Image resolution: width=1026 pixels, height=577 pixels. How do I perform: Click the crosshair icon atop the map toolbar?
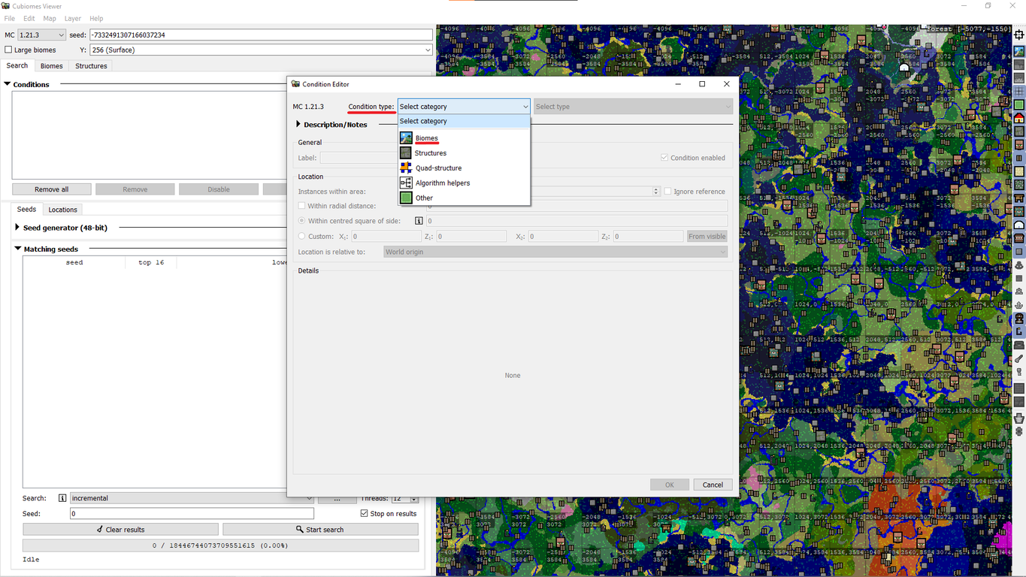[x=1019, y=35]
